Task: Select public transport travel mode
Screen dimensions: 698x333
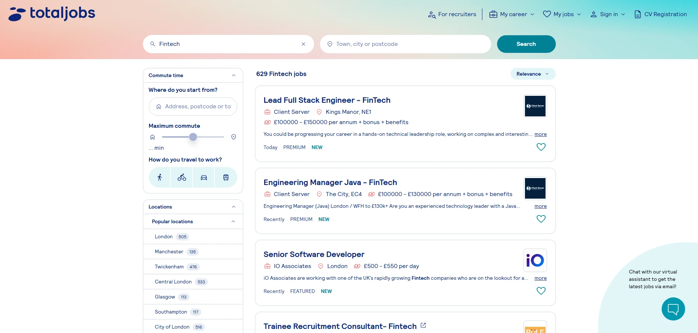Action: point(226,177)
